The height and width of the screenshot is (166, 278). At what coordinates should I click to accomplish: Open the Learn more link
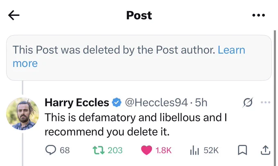(x=129, y=56)
